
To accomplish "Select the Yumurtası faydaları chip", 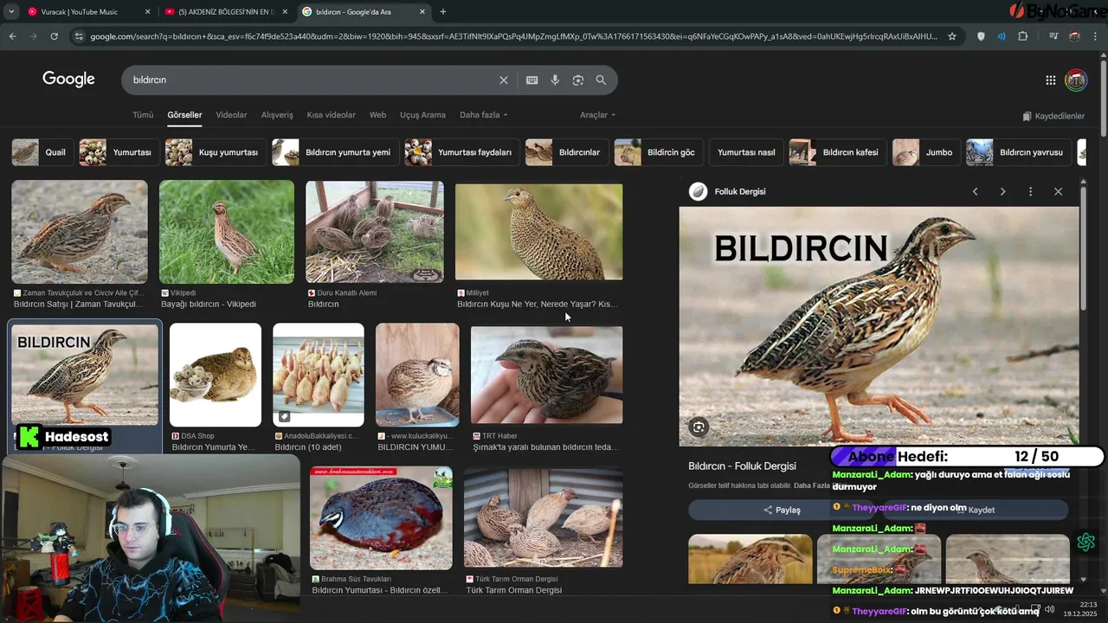I will point(461,152).
